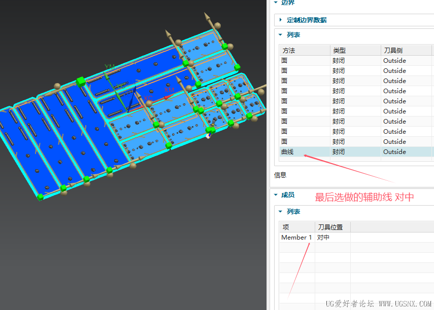The width and height of the screenshot is (434, 310).
Task: Sort boundary list by 刀具侧 column
Action: pos(406,50)
